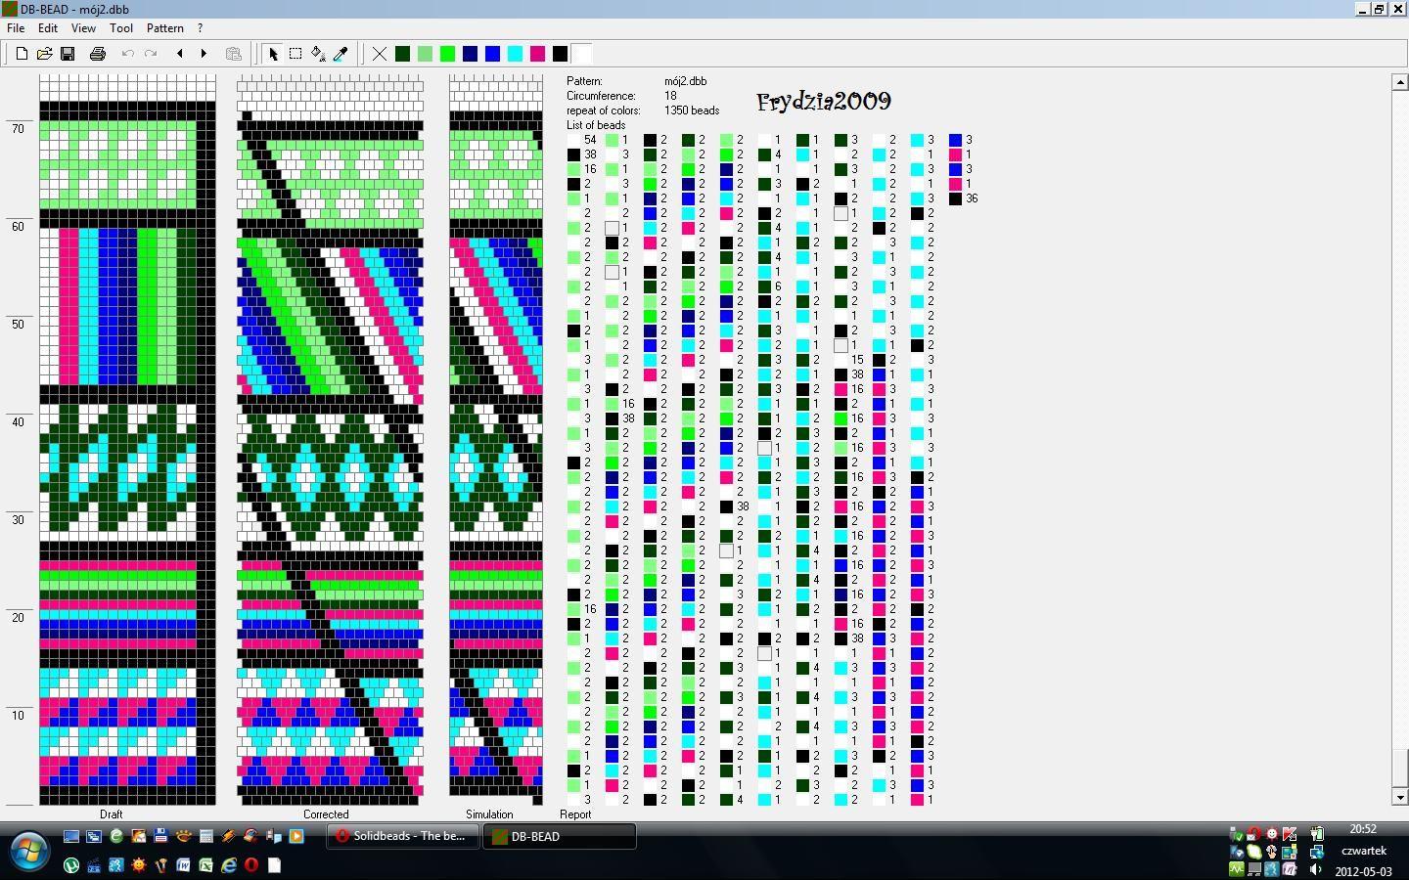Click the circumference value '18'
Screen dimensions: 1409x880
(x=670, y=96)
